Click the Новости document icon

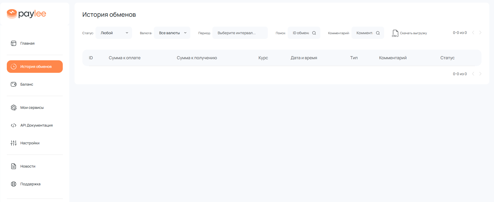[x=14, y=166]
